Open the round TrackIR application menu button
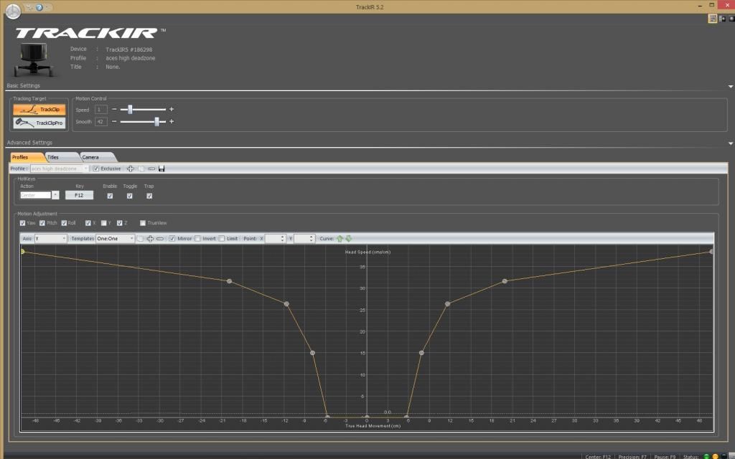735x459 pixels. click(x=13, y=11)
